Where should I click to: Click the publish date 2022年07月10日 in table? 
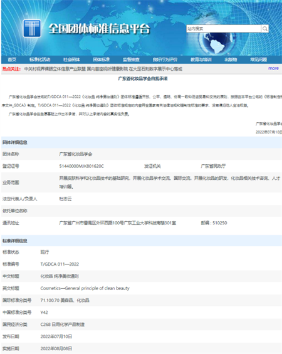coord(56,336)
